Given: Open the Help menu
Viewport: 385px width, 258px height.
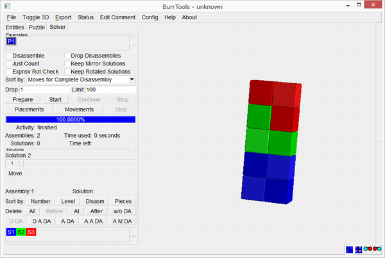Looking at the screenshot, I should click(x=170, y=17).
